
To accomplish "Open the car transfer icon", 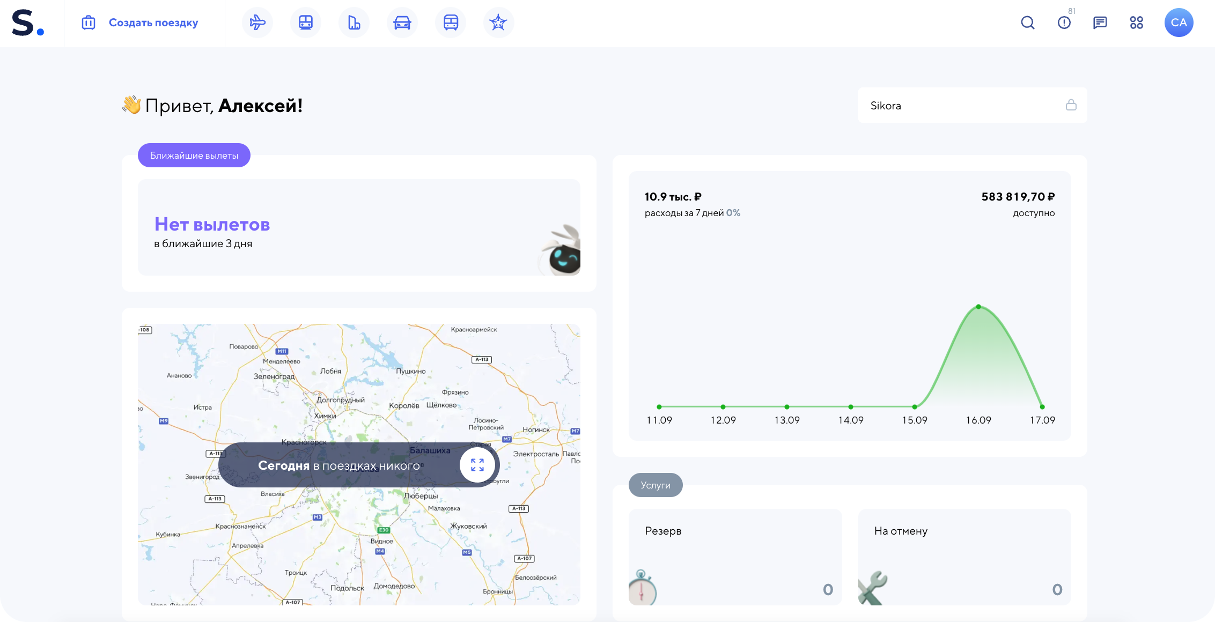I will [x=402, y=23].
